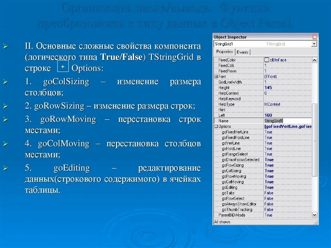Image resolution: width=331 pixels, height=248 pixels.
Task: Switch to the Events tab
Action: tap(242, 52)
